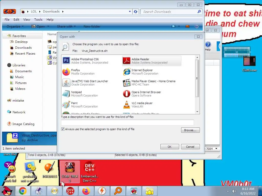Screen dimensions: 262x196
Task: Select STAR TREK 3 desktop icon
Action: [70, 172]
